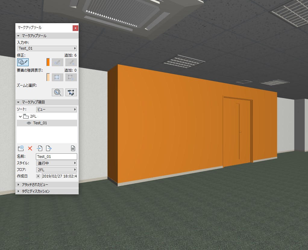
Task: Add a new markup entry
Action: (x=21, y=148)
